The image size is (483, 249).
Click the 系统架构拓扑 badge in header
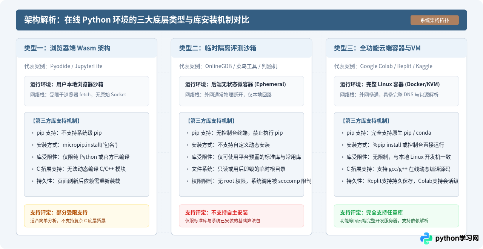434,20
